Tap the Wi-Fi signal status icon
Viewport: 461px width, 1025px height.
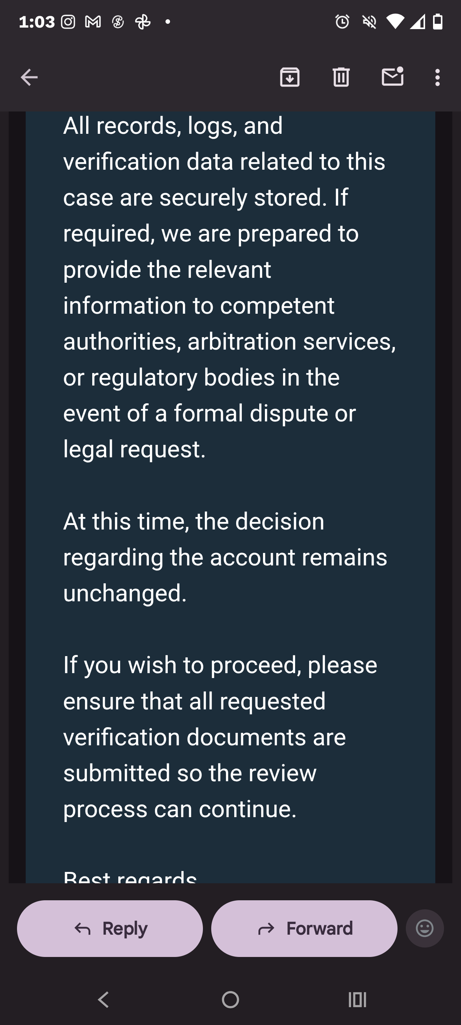(395, 22)
